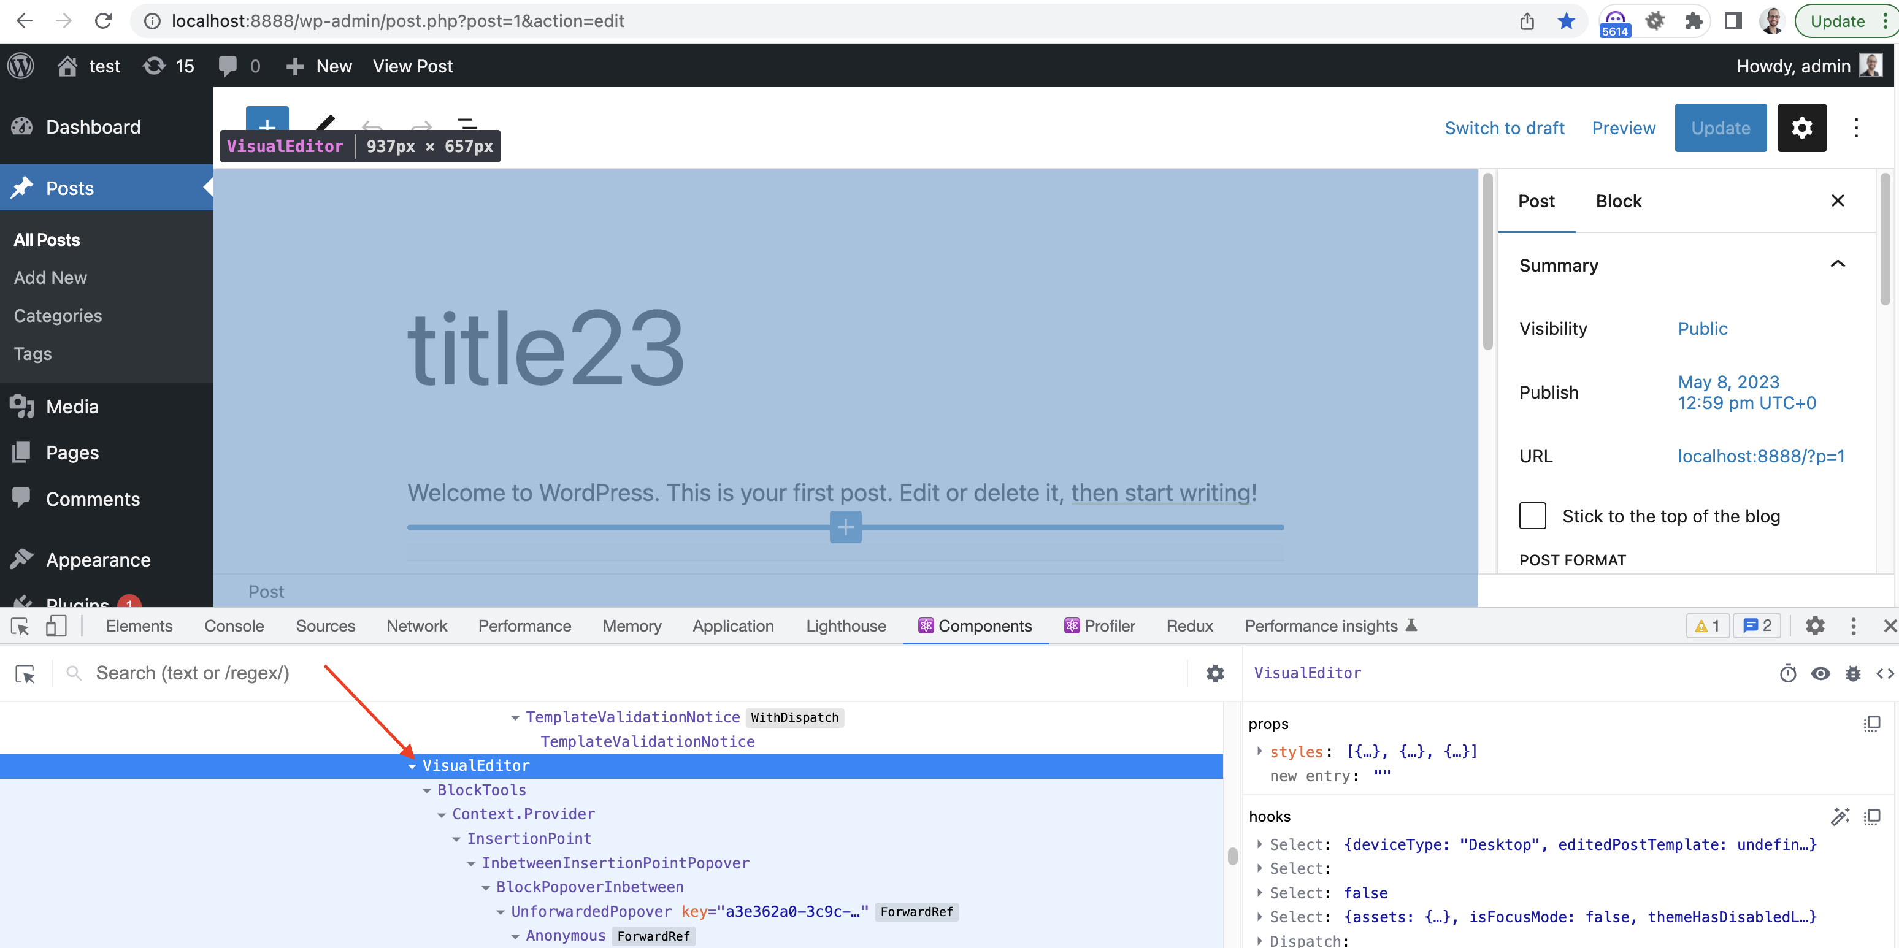Switch to the Block tab

(x=1618, y=201)
